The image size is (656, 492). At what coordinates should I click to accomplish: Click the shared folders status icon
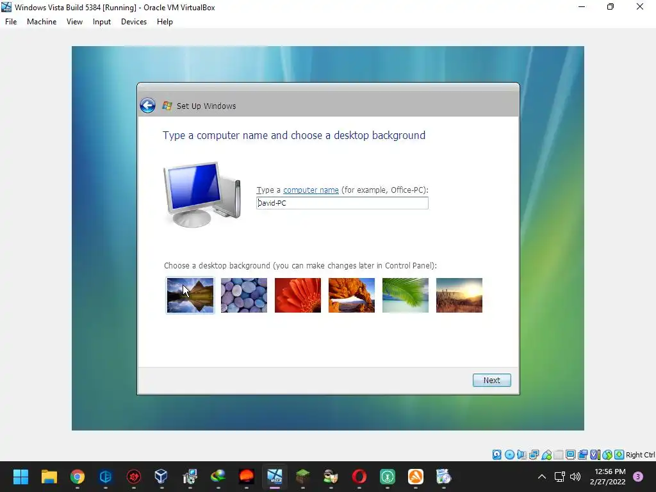pos(559,454)
